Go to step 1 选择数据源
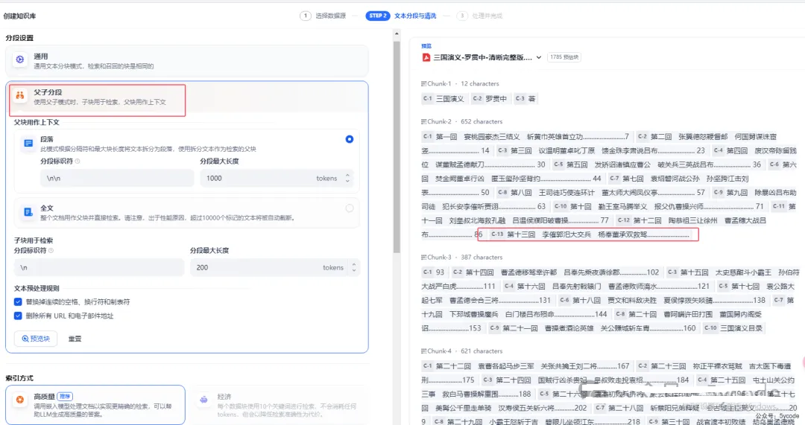The image size is (805, 425). (323, 16)
